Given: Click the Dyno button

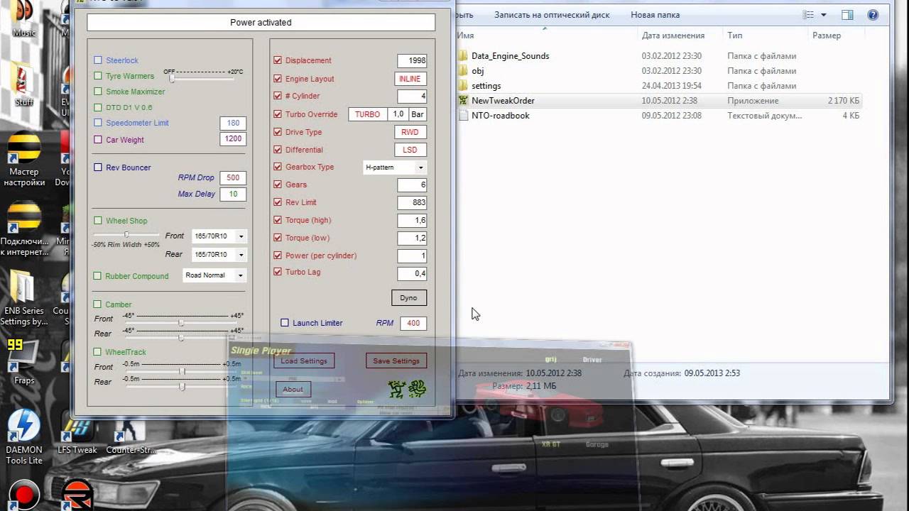Looking at the screenshot, I should (x=408, y=298).
